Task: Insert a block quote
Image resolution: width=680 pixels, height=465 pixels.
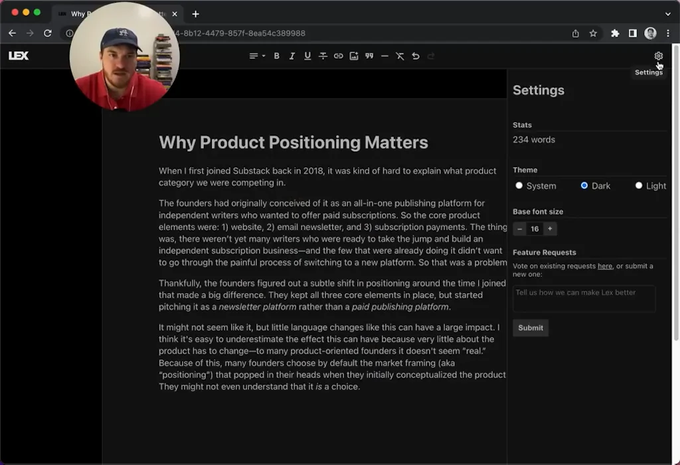Action: point(369,56)
